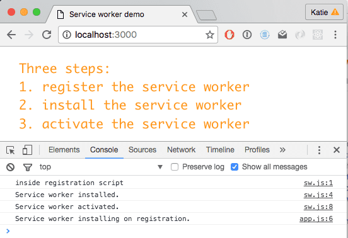Click the forward navigation arrow
This screenshot has width=348, height=238.
[x=29, y=35]
